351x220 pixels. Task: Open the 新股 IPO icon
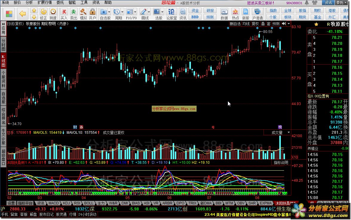(x=246, y=12)
